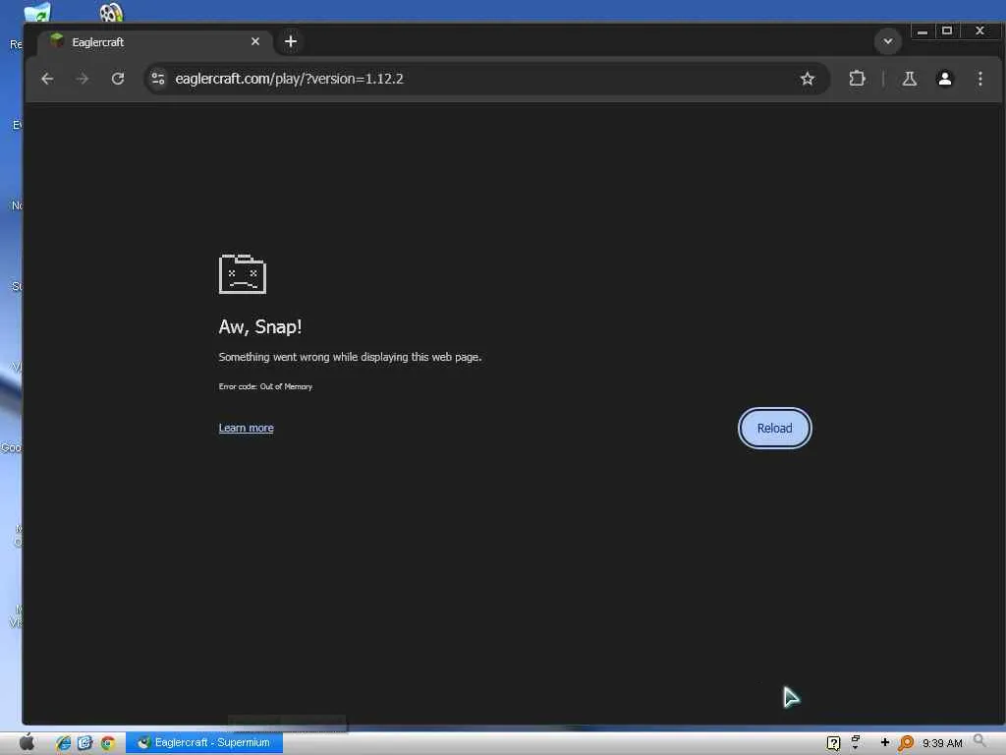
Task: Click the Aw, Snap! heading
Action: click(259, 326)
